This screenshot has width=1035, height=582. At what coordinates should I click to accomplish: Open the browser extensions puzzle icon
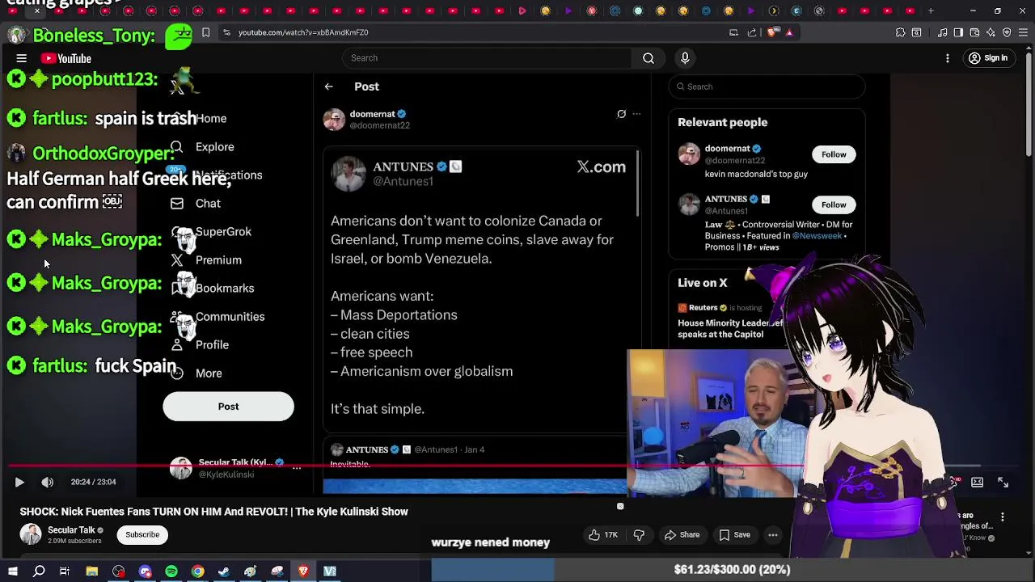[x=900, y=32]
